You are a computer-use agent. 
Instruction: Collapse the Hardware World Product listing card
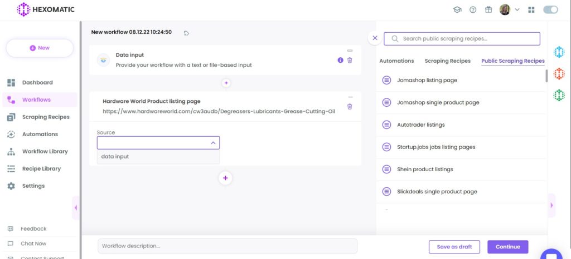pos(350,97)
